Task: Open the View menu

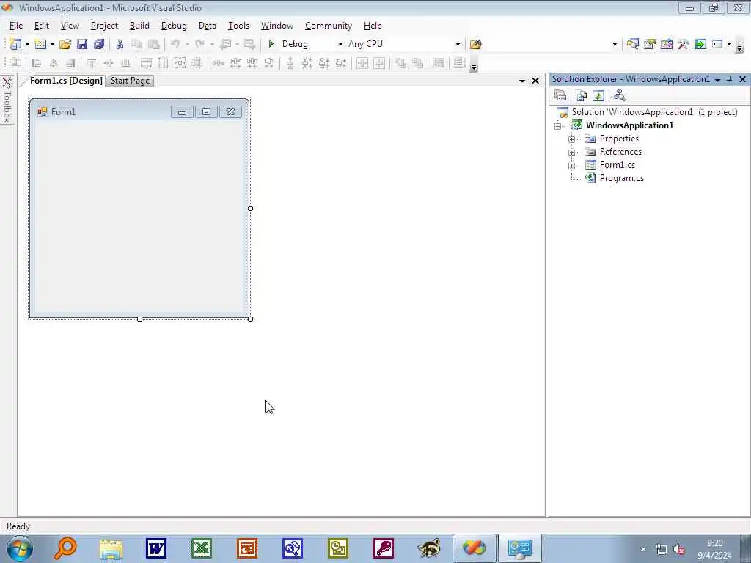Action: (x=70, y=26)
